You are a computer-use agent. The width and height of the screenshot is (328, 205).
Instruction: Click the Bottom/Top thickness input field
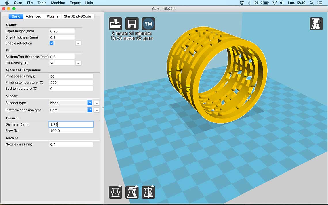point(62,57)
